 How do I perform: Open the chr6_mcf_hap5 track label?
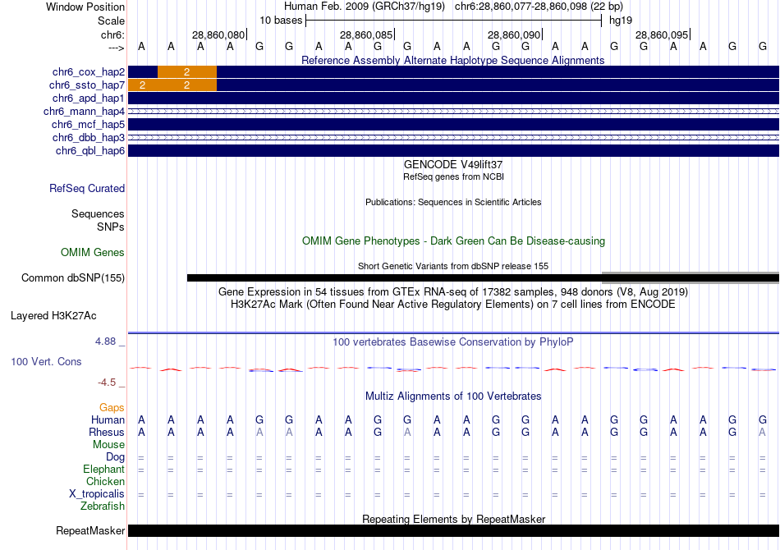pos(88,124)
